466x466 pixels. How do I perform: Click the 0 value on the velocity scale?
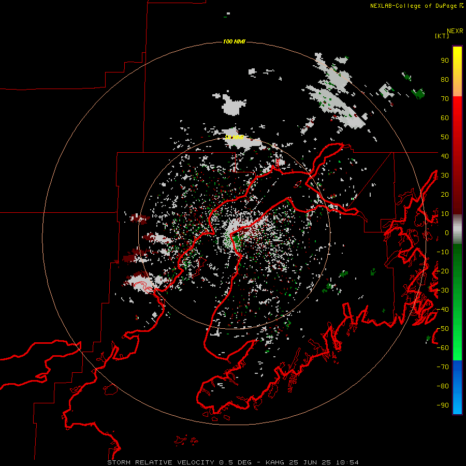446,232
